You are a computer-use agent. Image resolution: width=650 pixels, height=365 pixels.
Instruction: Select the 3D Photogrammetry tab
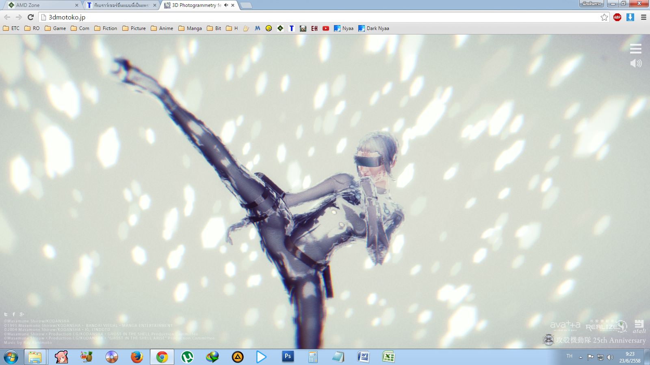199,5
